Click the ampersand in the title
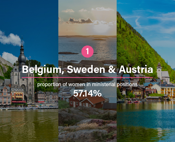This screenshot has height=142, width=175. [x=112, y=69]
